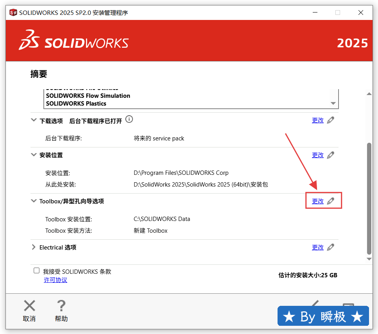Click pencil icon beside 下载选项 更改

click(331, 120)
